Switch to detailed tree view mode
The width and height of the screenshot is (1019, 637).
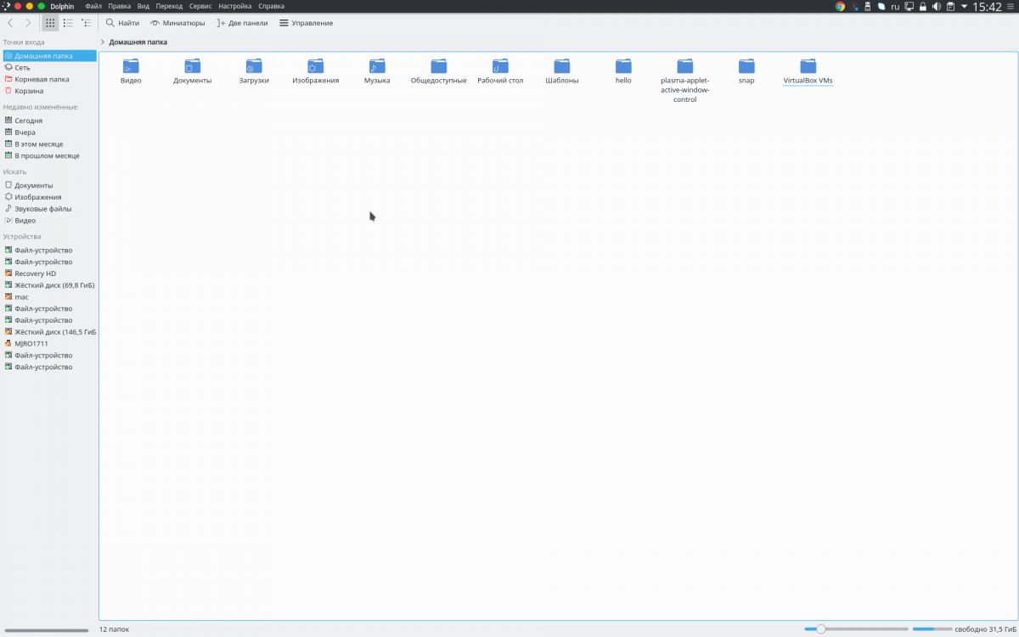click(x=87, y=23)
